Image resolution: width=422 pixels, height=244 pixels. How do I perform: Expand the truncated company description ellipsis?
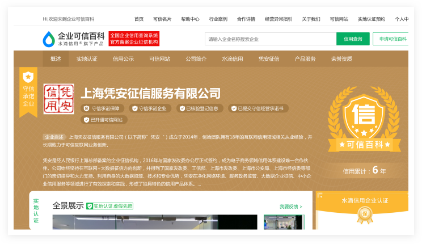[x=199, y=184]
